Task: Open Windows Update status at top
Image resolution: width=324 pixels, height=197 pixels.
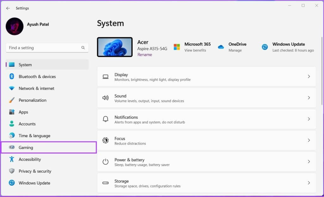Action: [x=288, y=47]
